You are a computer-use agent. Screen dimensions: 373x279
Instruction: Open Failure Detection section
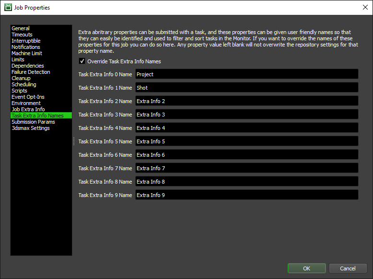pyautogui.click(x=31, y=72)
